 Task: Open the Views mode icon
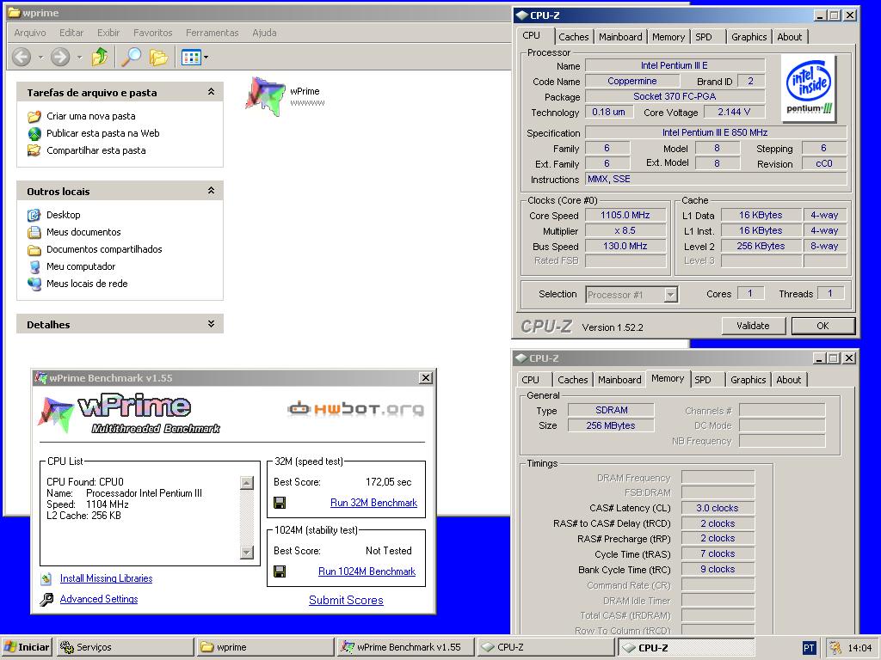point(191,57)
